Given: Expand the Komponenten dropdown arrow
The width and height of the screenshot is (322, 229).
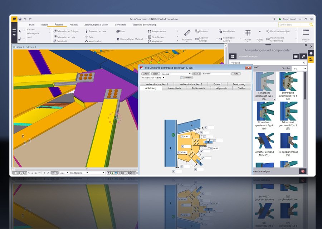Looking at the screenshot, I should [177, 31].
